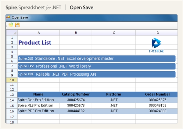The height and width of the screenshot is (129, 183).
Task: Click catalog number 300444102
Action: point(76,111)
